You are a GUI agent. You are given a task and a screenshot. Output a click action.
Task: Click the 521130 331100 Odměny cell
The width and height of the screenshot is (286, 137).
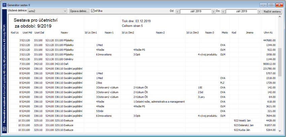point(60,59)
